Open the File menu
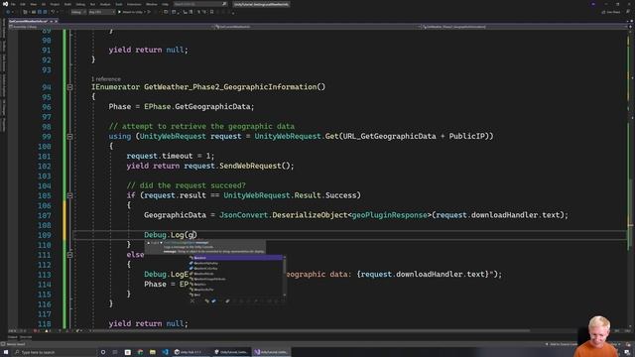This screenshot has height=357, width=635. [x=13, y=4]
